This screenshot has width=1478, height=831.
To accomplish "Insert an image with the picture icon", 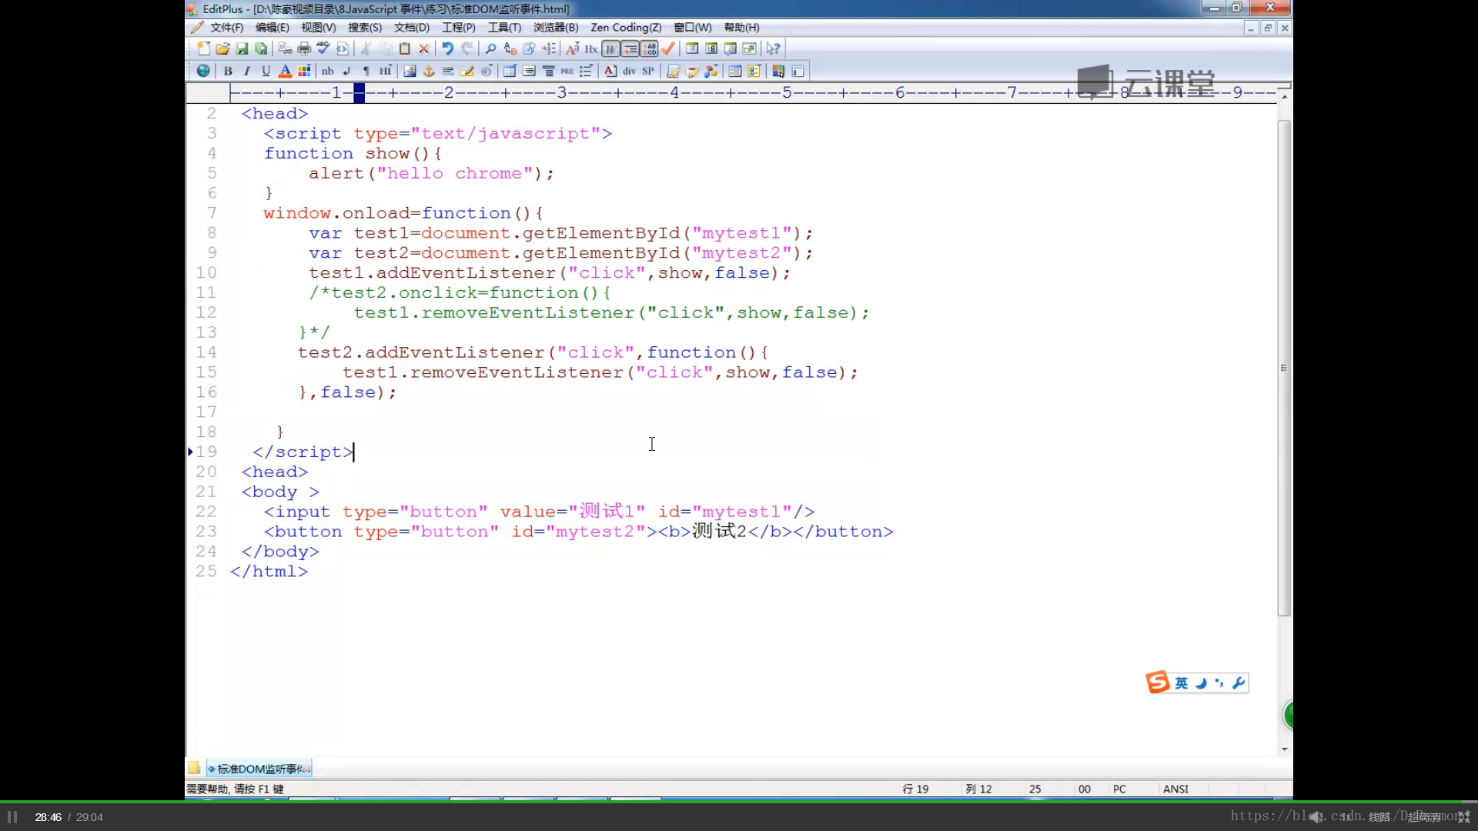I will 410,71.
